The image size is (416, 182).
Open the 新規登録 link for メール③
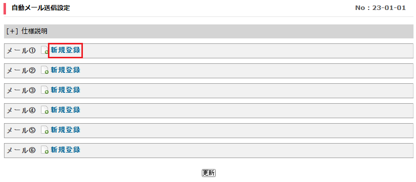click(65, 90)
